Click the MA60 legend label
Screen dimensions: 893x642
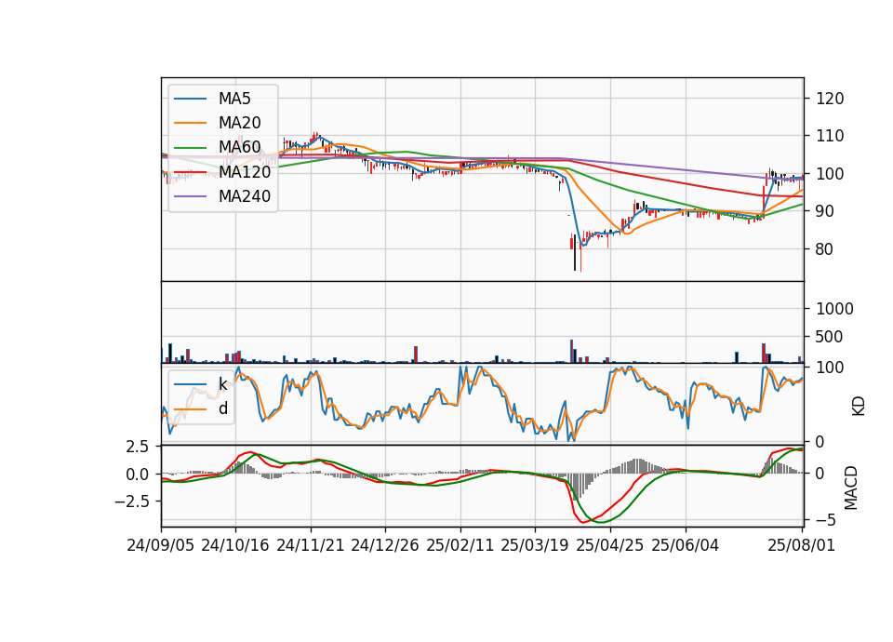pyautogui.click(x=239, y=147)
